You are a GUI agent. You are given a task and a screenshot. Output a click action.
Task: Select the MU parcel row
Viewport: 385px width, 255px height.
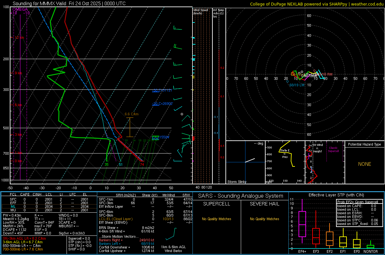coord(49,210)
